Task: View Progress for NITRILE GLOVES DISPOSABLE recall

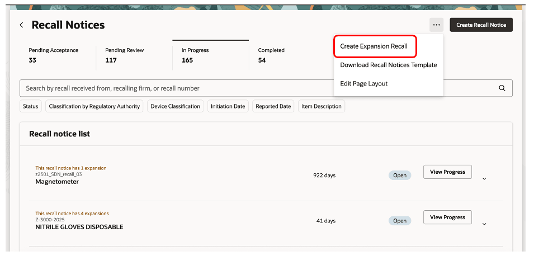Action: pyautogui.click(x=447, y=217)
